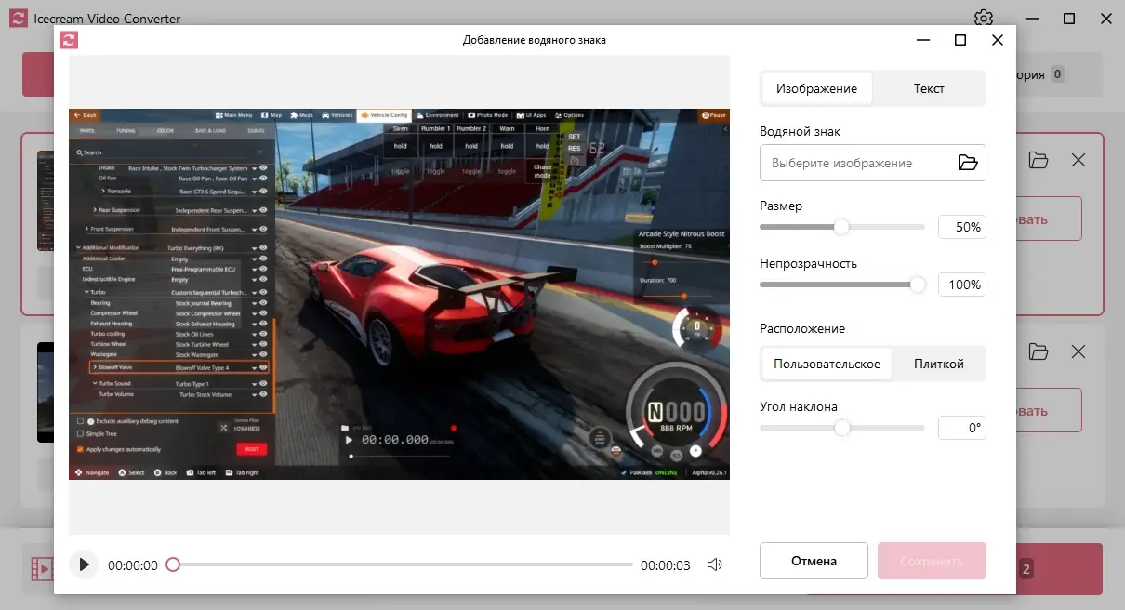Select Пользовательское placement option
Image resolution: width=1125 pixels, height=610 pixels.
point(827,364)
